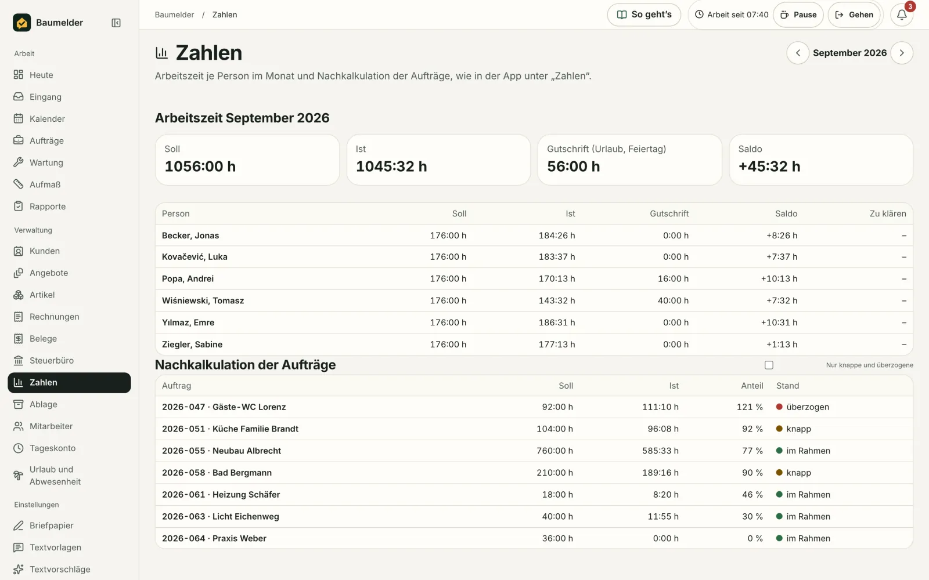Select Mitarbeiter in the sidebar
This screenshot has width=929, height=580.
tap(69, 426)
